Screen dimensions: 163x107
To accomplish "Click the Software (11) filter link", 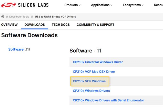I will tap(19, 49).
